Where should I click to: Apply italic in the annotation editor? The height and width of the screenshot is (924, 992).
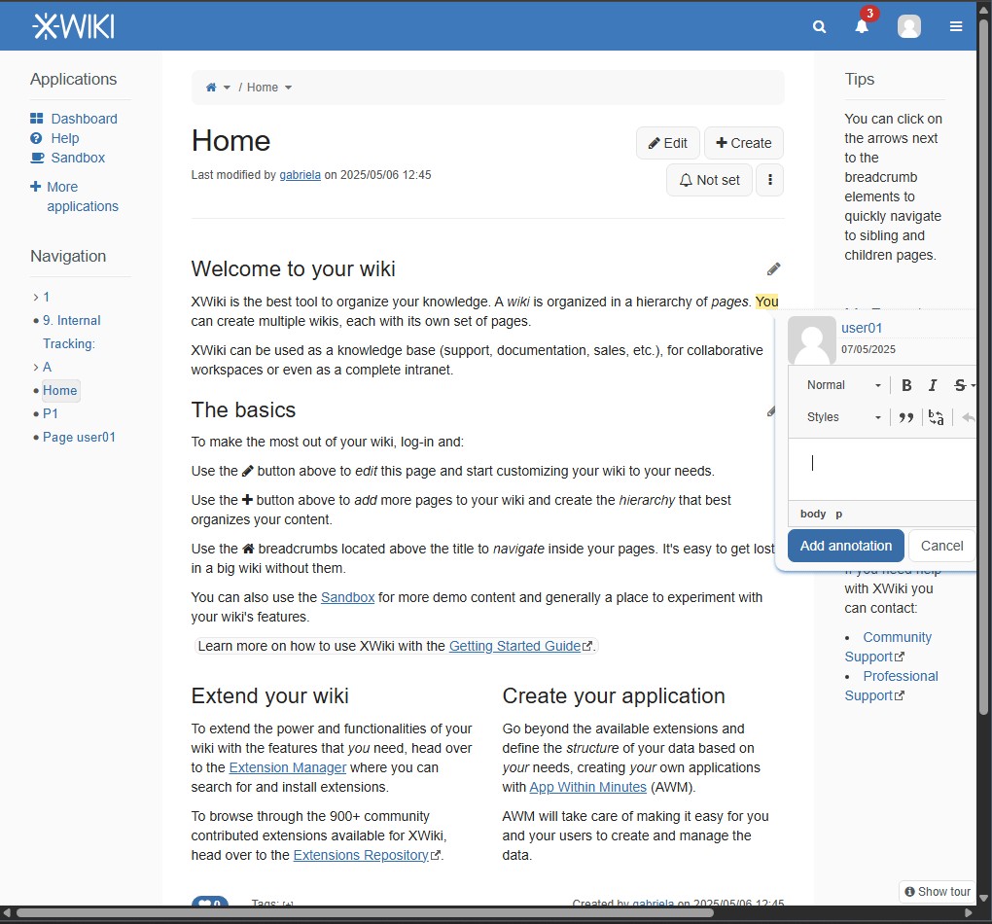click(933, 385)
